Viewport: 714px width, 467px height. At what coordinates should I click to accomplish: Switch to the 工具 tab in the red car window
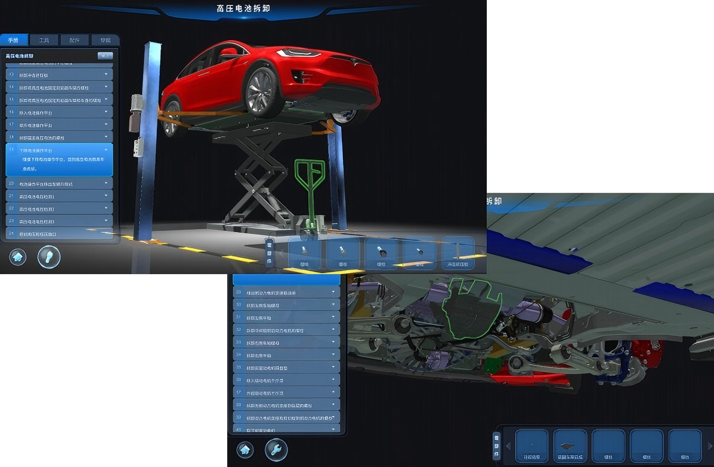point(44,40)
